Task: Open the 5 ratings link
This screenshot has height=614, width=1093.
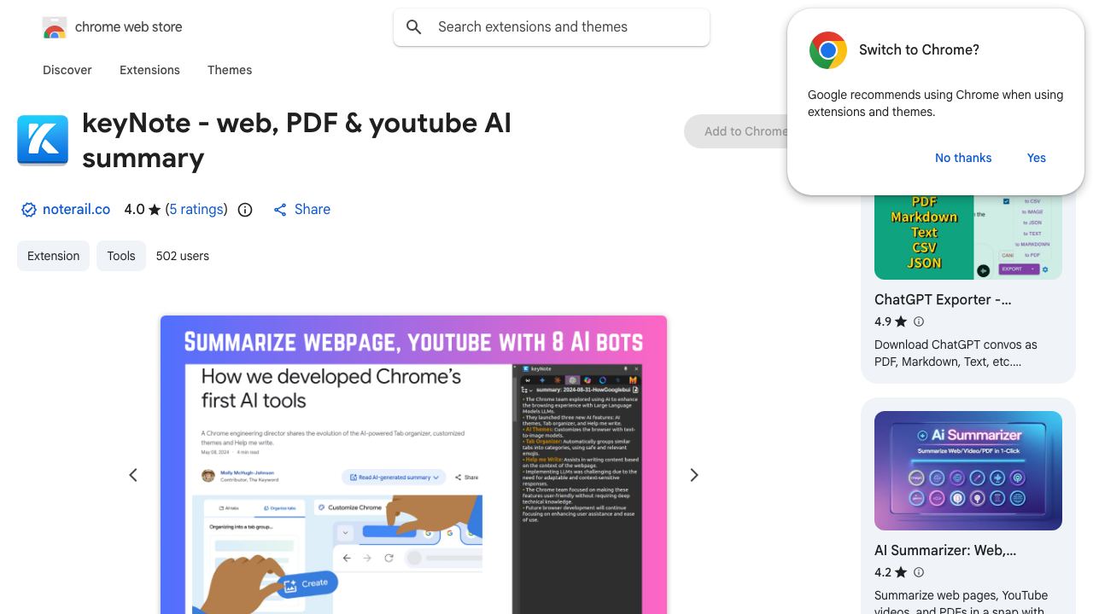Action: [x=196, y=209]
